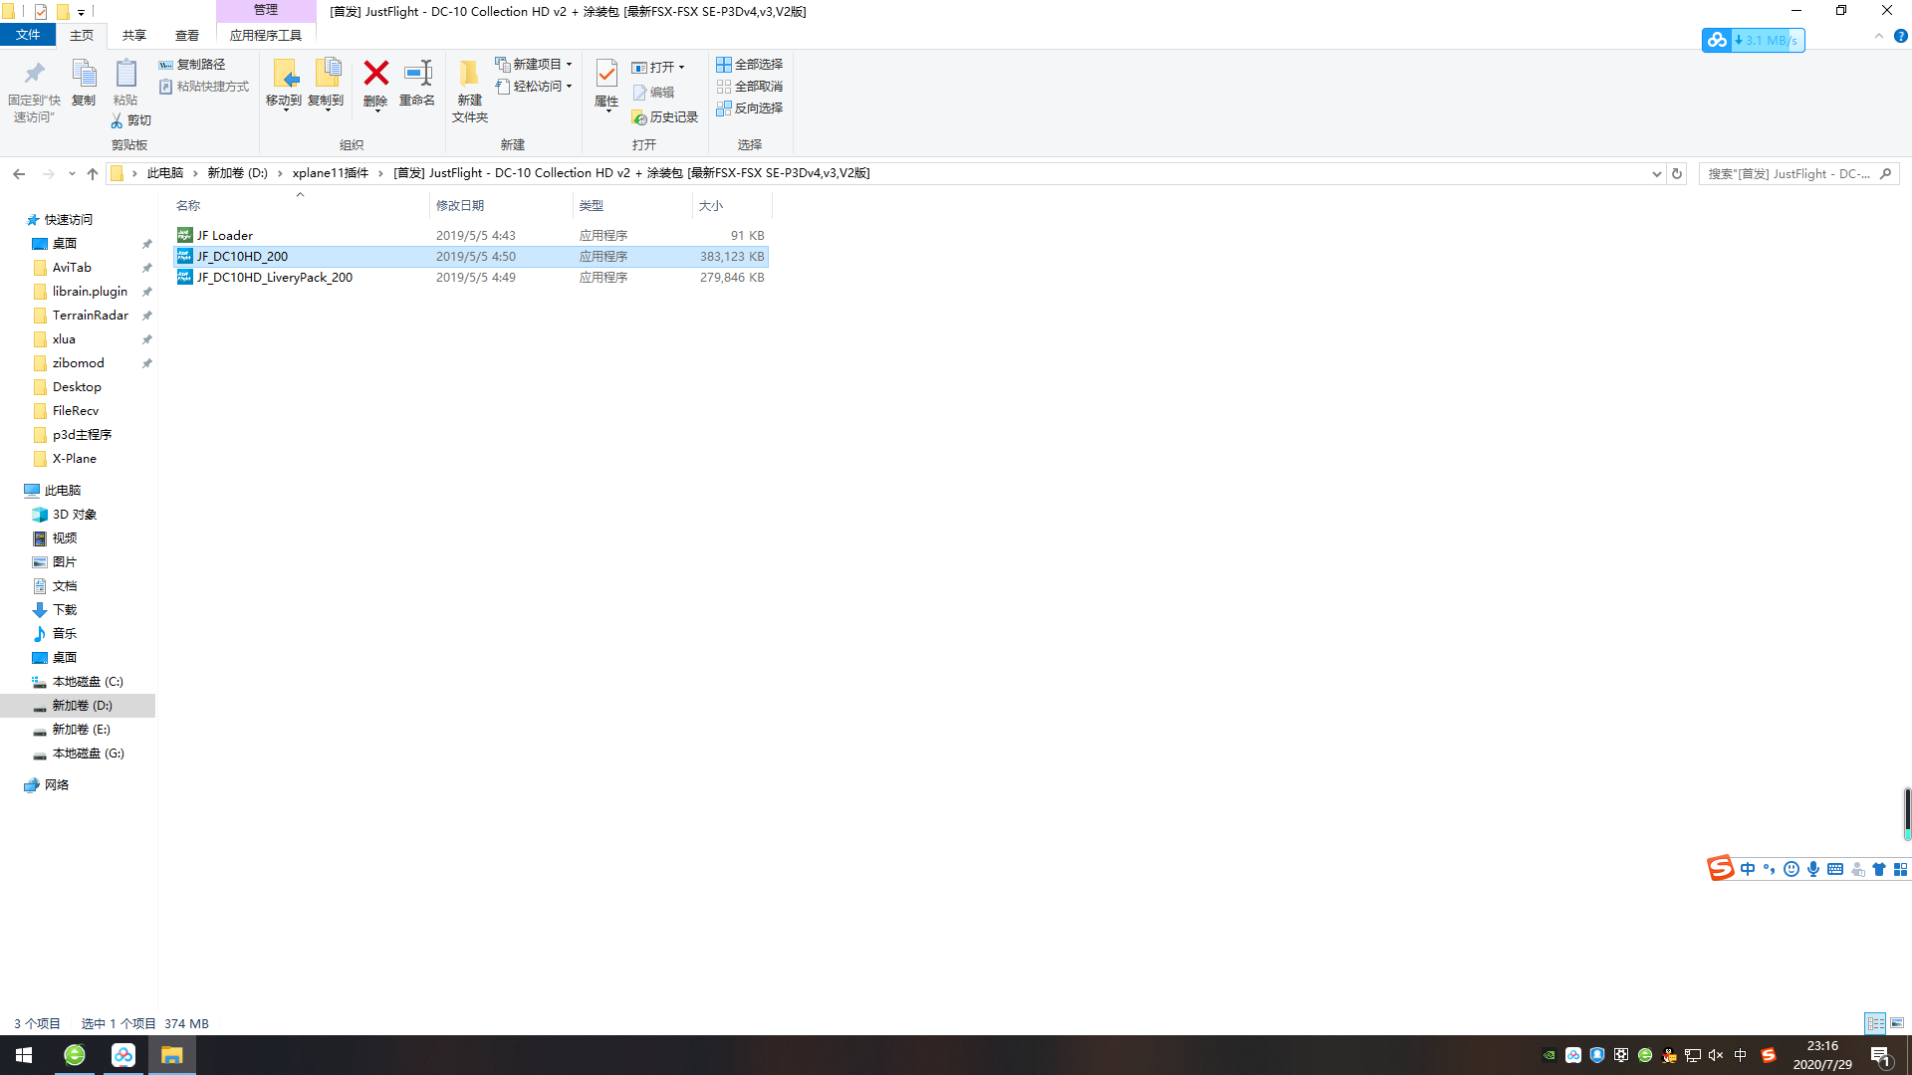
Task: Open 360 browser from the taskbar
Action: tap(75, 1055)
